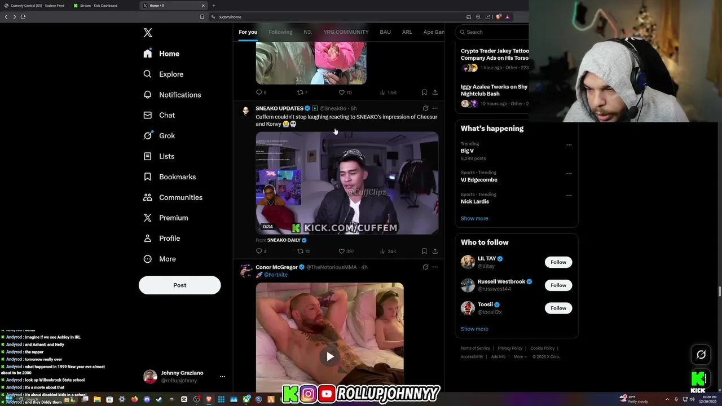Open Lists in the sidebar
The width and height of the screenshot is (722, 406).
point(159,156)
